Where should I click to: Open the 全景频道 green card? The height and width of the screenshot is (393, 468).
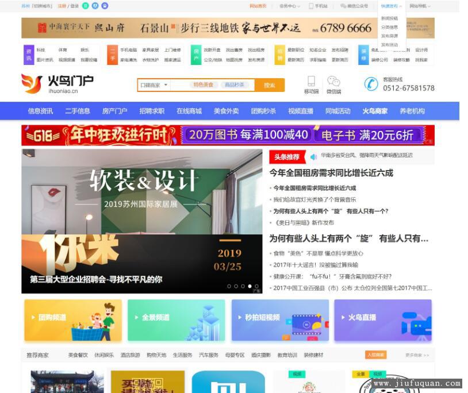[x=176, y=320]
